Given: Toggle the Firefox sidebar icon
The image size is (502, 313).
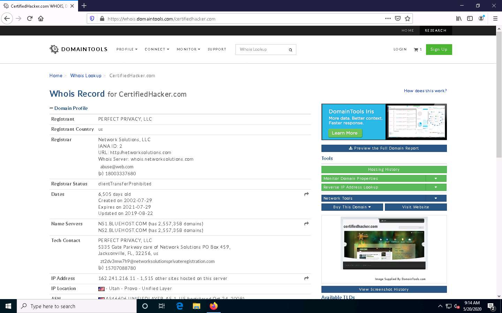Looking at the screenshot, I should point(470,18).
